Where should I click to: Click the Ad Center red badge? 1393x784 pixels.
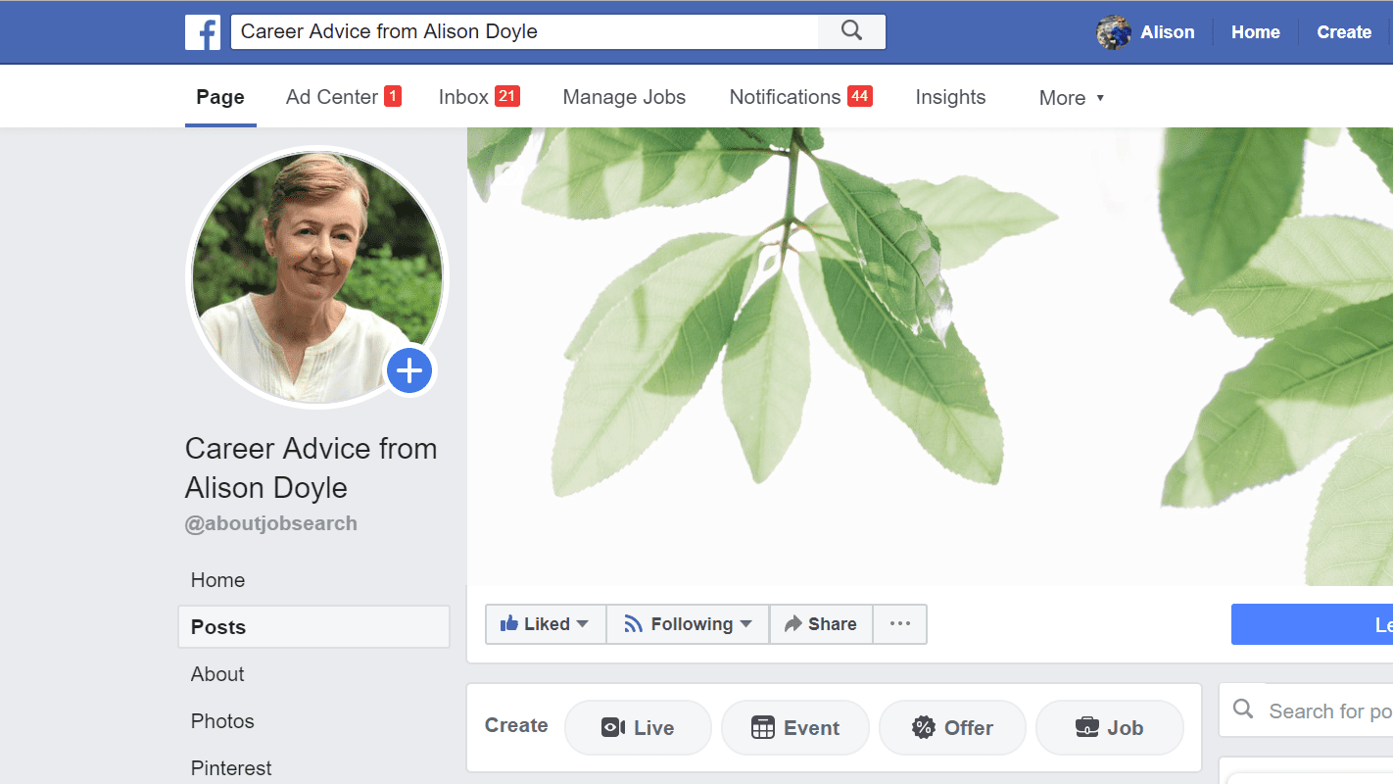click(393, 96)
